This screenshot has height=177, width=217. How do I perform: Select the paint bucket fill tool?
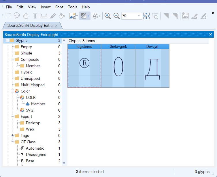tap(61, 16)
